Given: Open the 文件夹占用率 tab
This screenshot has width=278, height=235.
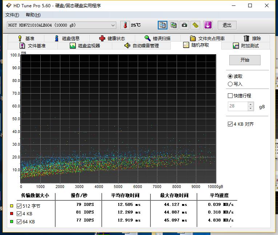Looking at the screenshot, I should (x=207, y=38).
